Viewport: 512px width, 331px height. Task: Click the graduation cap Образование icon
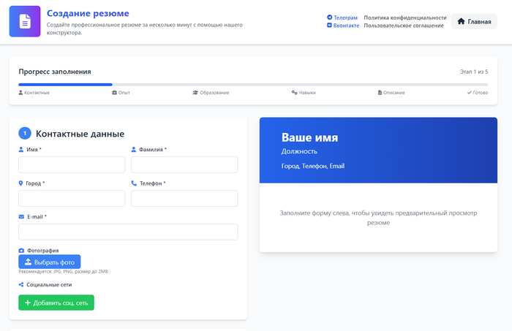(195, 93)
